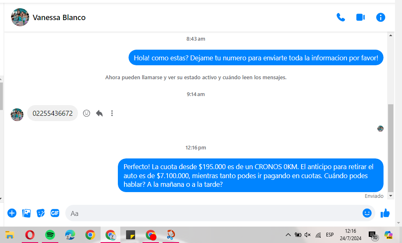This screenshot has height=243, width=402.
Task: Open the plus more-actions menu
Action: point(12,213)
